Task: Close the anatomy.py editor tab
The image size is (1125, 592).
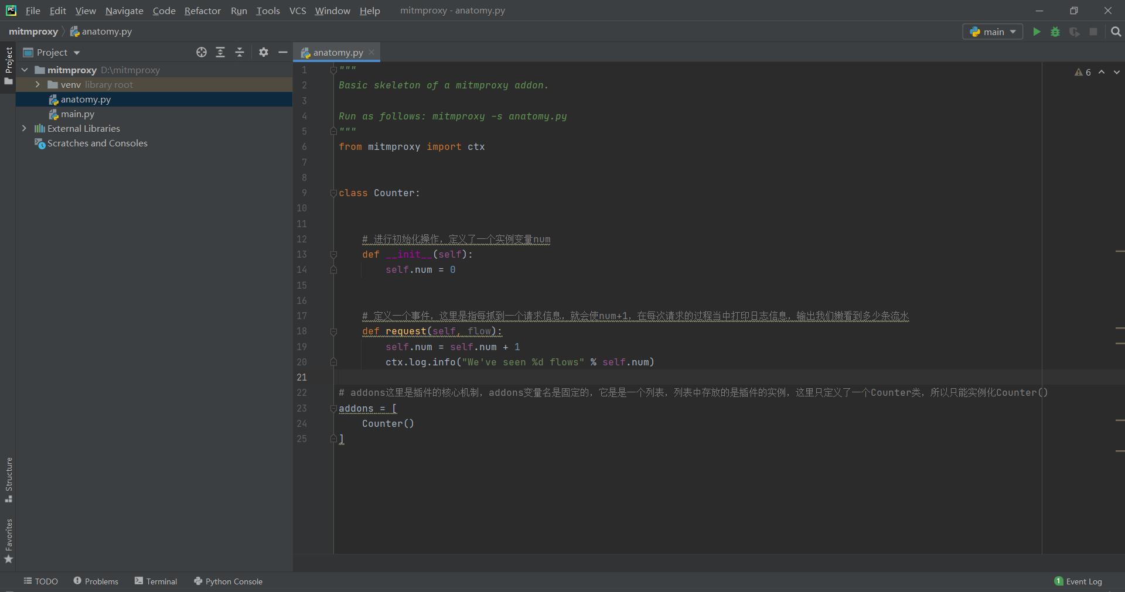Action: pos(371,52)
